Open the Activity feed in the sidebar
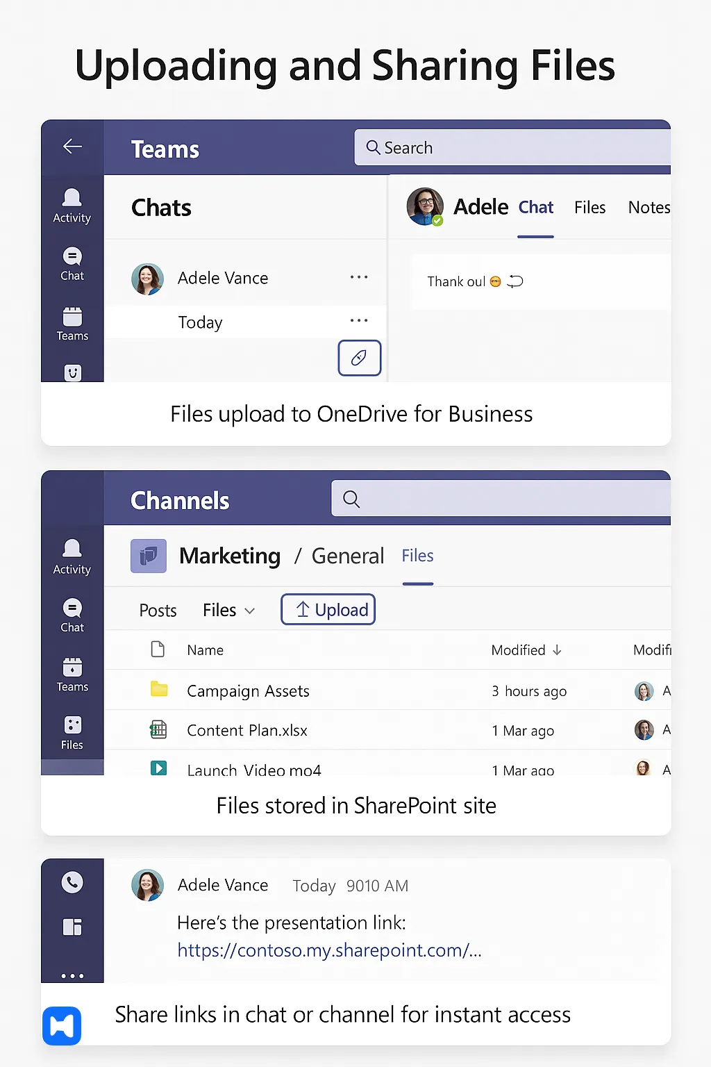Image resolution: width=711 pixels, height=1067 pixels. 72,206
